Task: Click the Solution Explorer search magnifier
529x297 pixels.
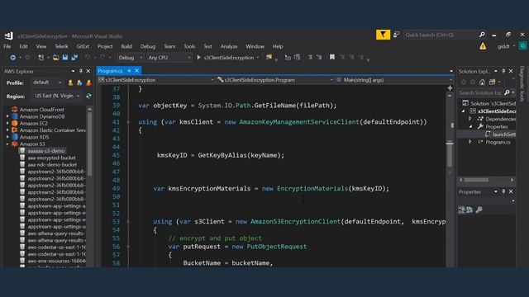Action: click(x=507, y=92)
